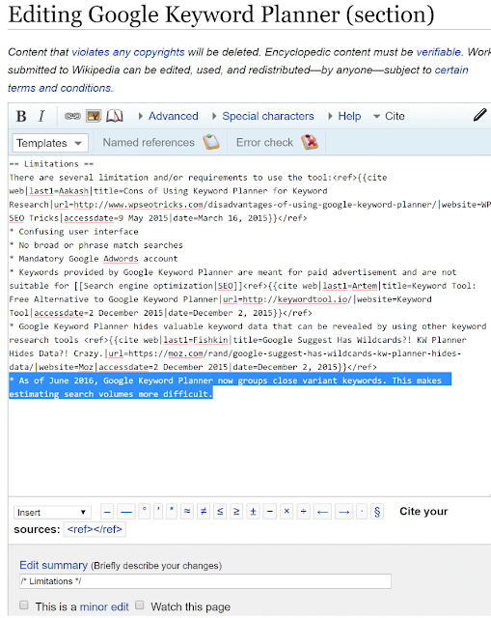Click the Named references label
The width and height of the screenshot is (491, 618).
click(149, 142)
